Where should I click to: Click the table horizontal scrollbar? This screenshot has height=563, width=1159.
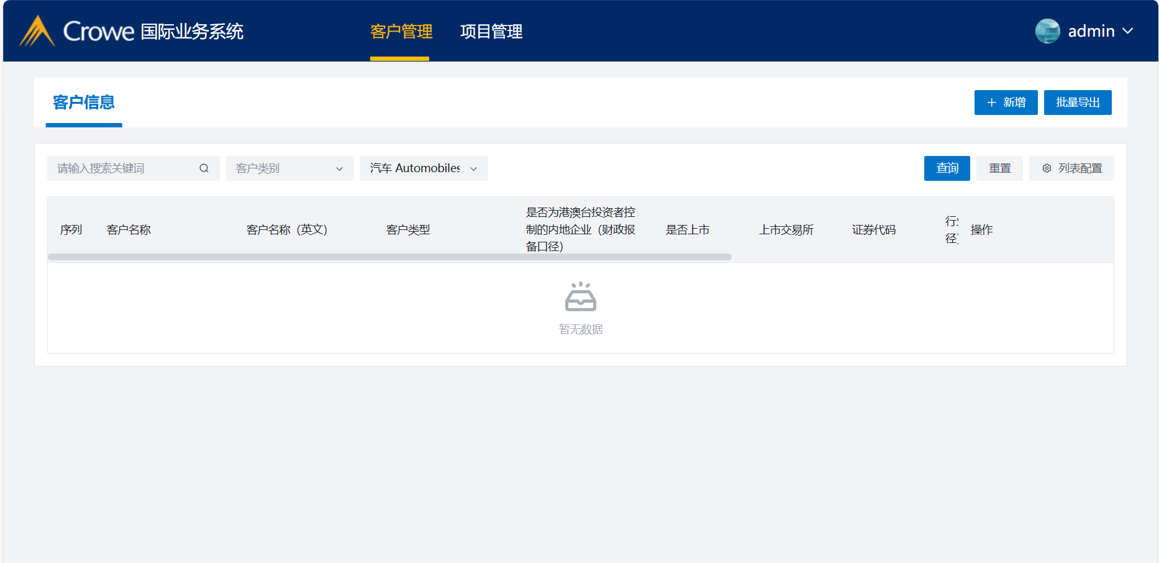click(389, 257)
